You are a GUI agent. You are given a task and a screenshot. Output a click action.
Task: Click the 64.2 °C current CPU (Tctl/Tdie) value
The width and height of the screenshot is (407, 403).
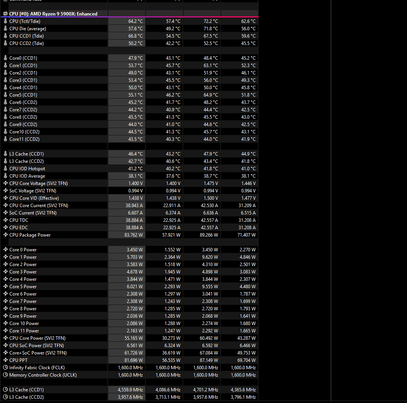coord(135,21)
